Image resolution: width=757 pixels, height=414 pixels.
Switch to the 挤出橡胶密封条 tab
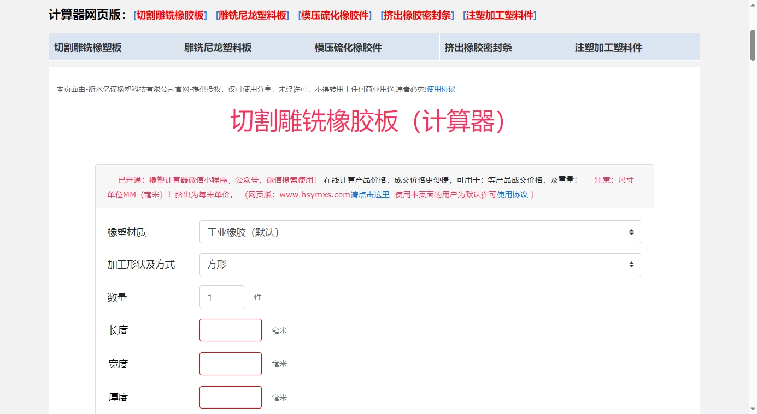click(x=504, y=47)
